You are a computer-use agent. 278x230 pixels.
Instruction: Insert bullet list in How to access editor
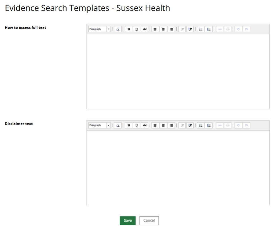point(201,29)
